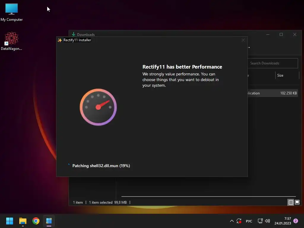Open the sync update tray icon
This screenshot has width=304, height=228.
(x=239, y=221)
